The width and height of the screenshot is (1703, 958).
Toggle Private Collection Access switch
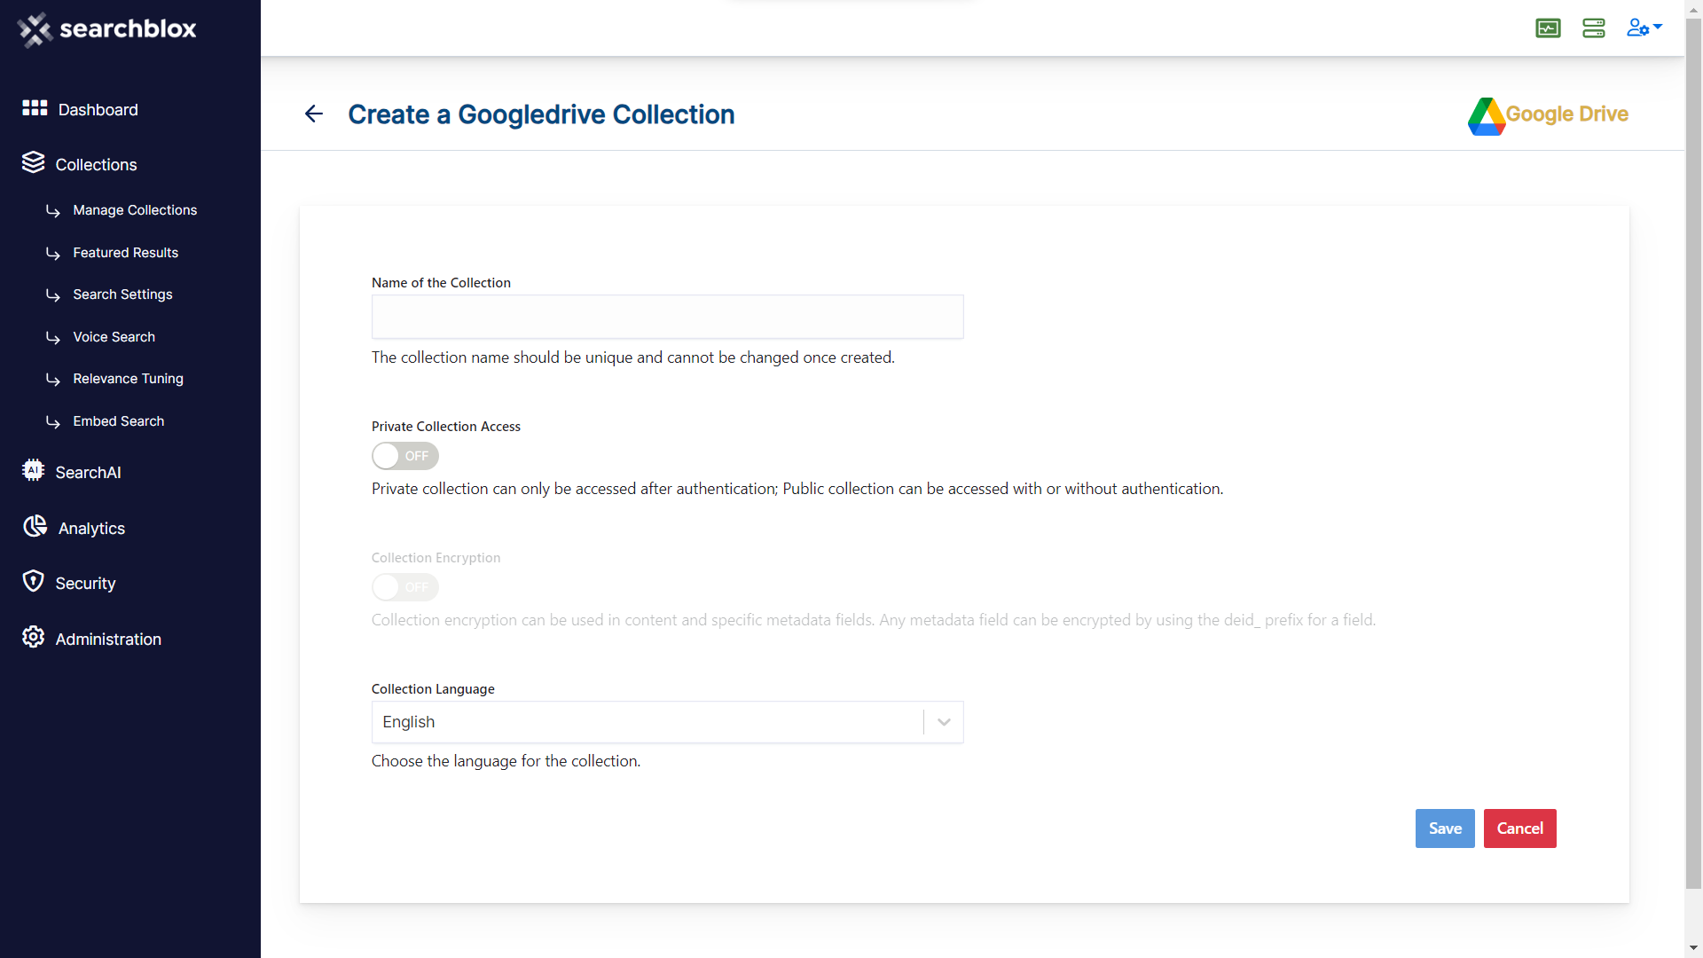405,456
